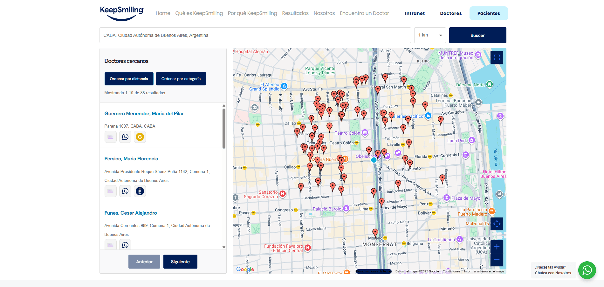604x287 pixels.
Task: Click the email icon for Persico
Action: [110, 191]
